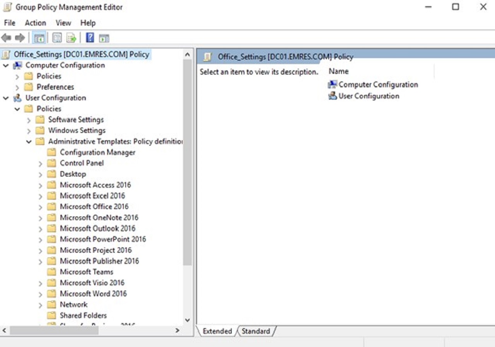Click the tree pane horizontal scrollbar thumb
Viewport: 495px width, 347px height.
[54, 331]
